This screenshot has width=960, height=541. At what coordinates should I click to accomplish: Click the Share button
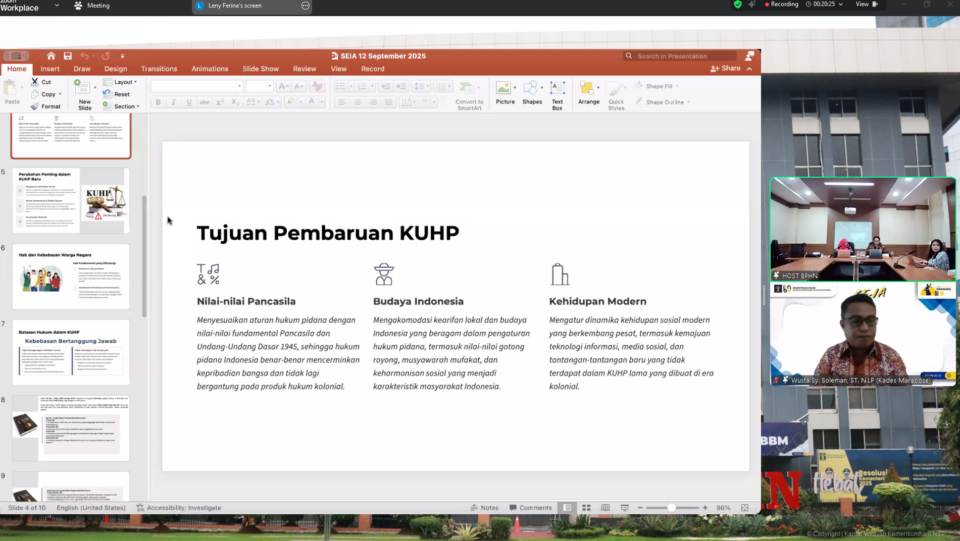pos(726,69)
